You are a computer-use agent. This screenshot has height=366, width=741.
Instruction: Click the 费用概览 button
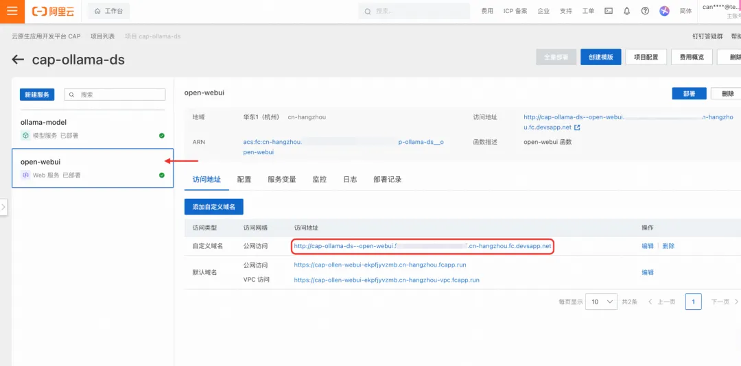[x=692, y=57]
